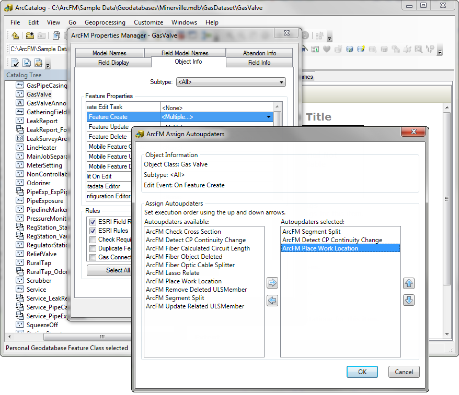Open the Subtype dropdown

(231, 82)
